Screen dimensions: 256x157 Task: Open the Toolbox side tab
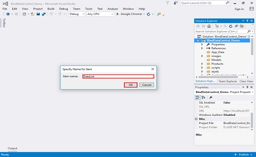[4, 23]
